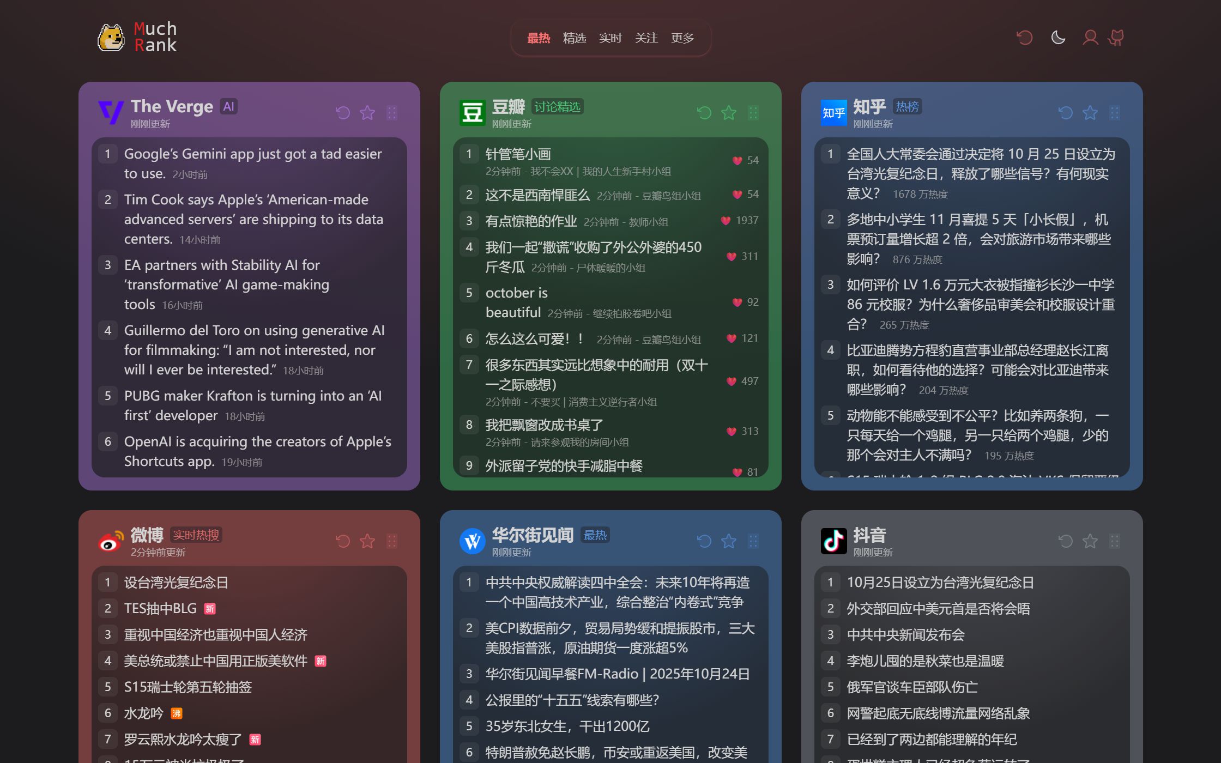Click the global refresh icon in header

1024,38
